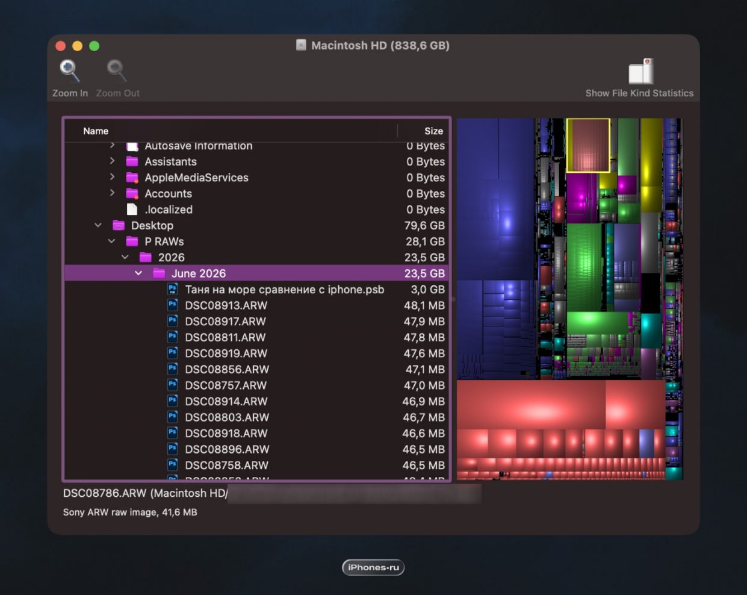Viewport: 747px width, 595px height.
Task: Click the Desktop folder icon
Action: point(119,225)
